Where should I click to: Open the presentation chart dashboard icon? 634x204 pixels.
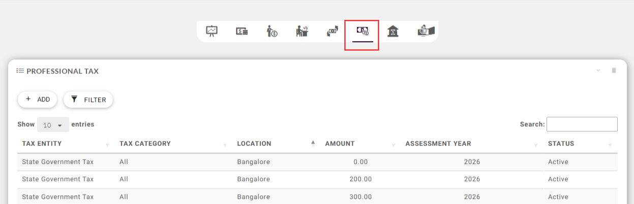pos(212,31)
